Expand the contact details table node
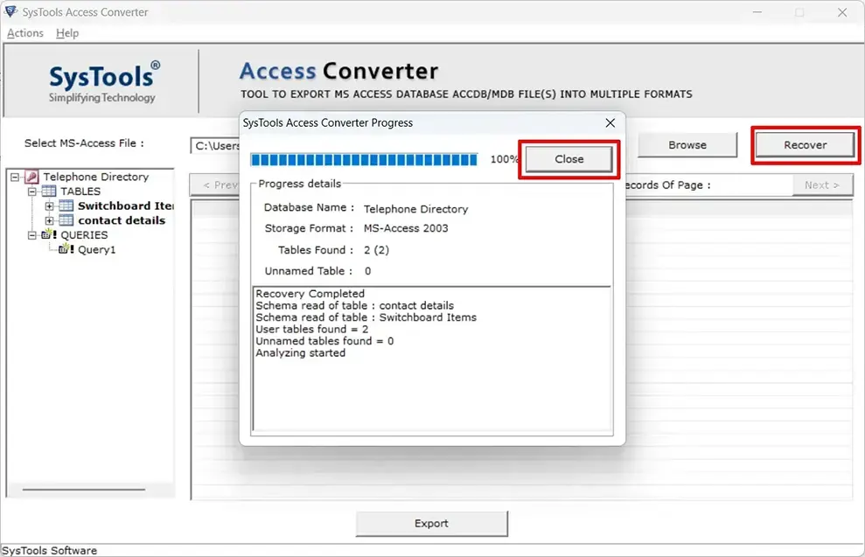 49,220
